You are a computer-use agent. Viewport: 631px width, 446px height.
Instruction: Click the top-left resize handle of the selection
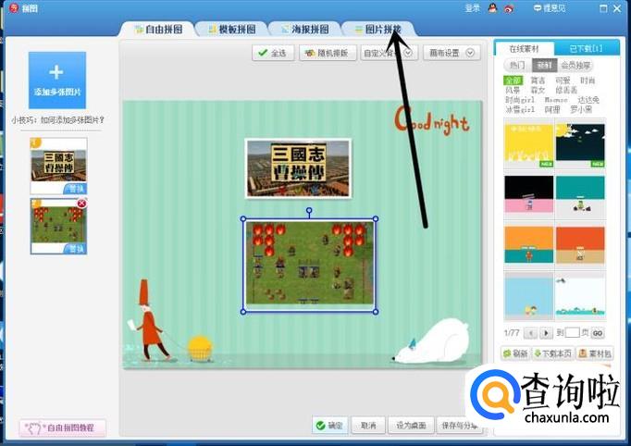243,219
